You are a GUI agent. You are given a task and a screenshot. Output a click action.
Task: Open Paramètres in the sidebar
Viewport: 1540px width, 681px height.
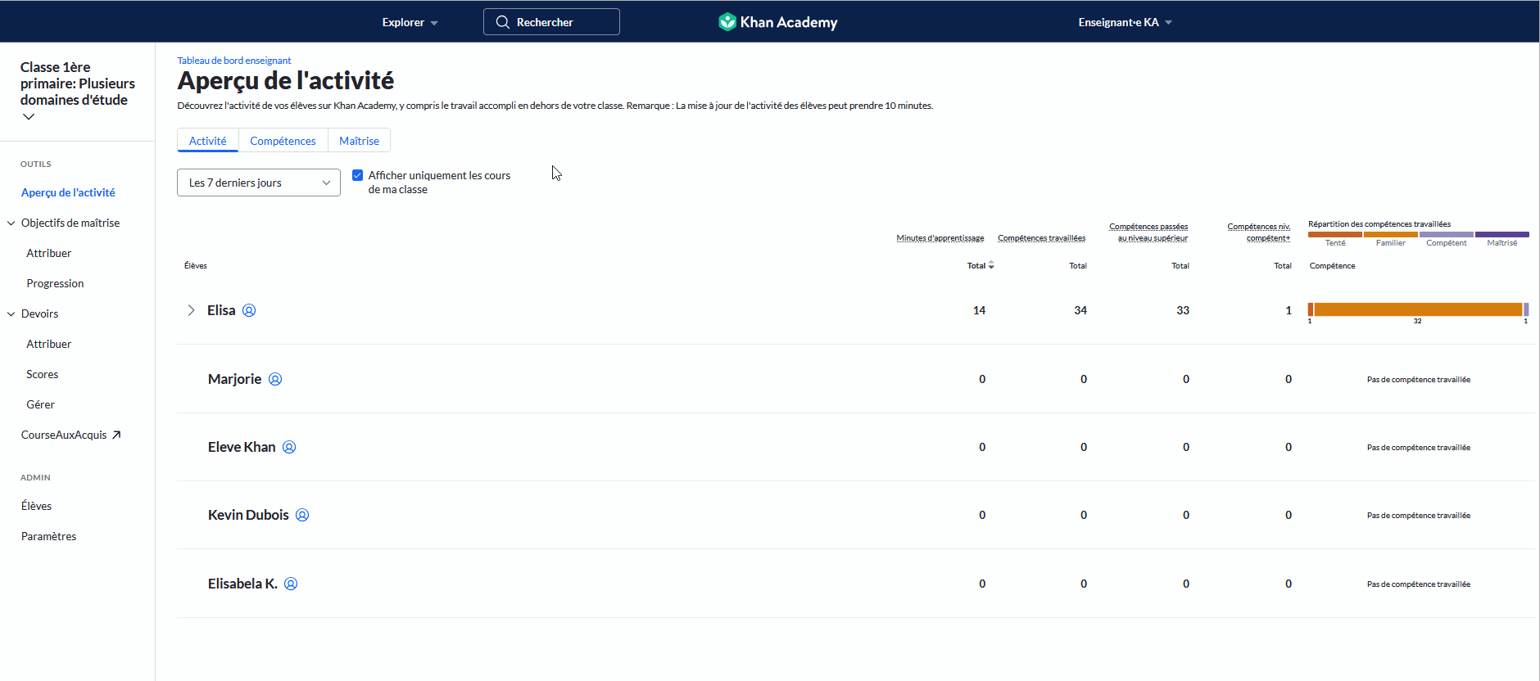[x=49, y=536]
